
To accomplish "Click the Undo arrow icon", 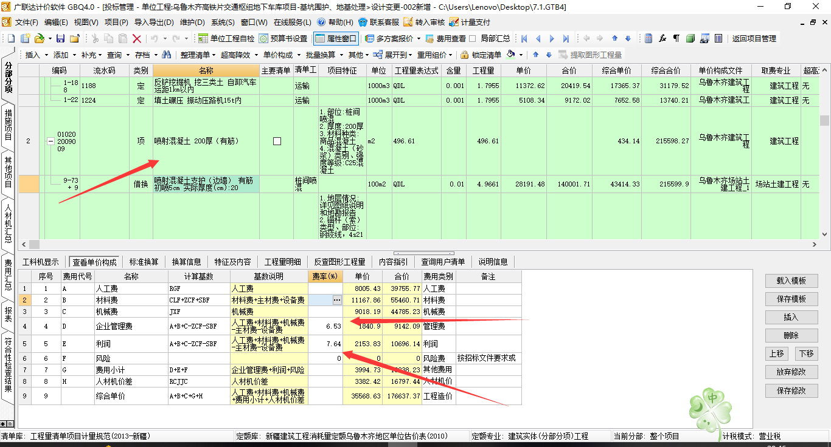I will coord(155,38).
